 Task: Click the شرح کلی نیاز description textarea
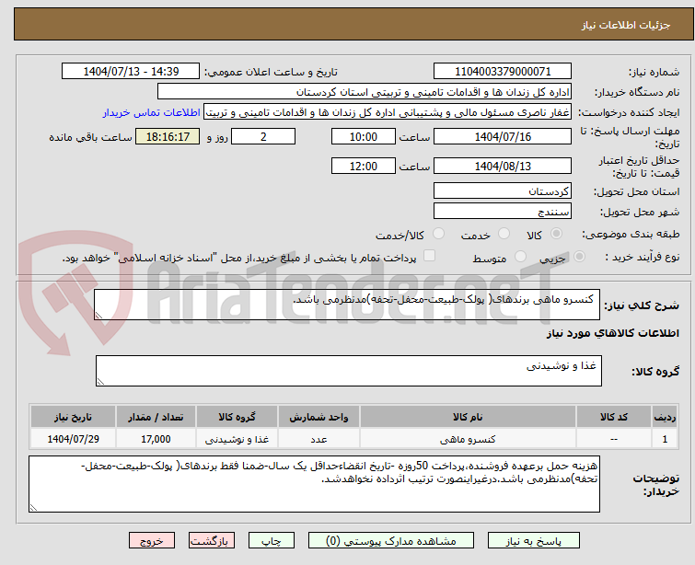(x=347, y=305)
